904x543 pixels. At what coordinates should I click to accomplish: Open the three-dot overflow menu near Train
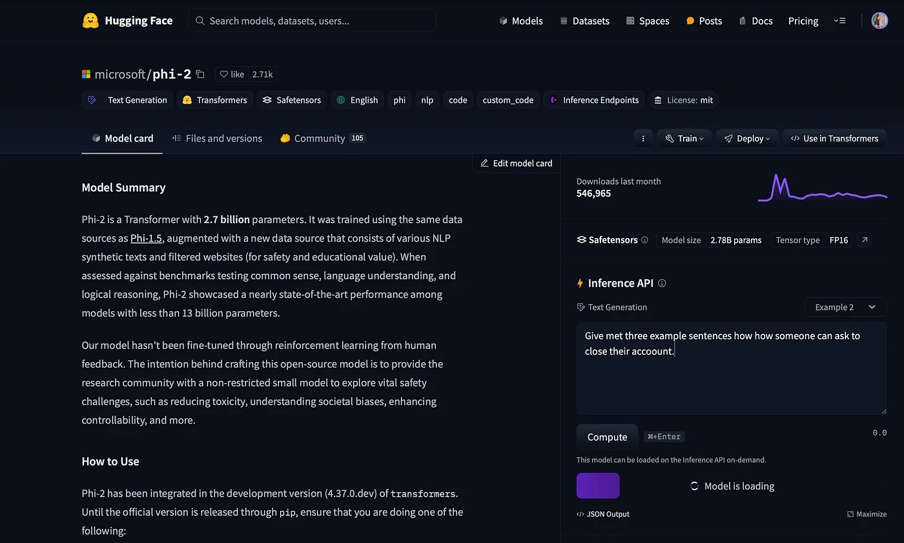click(x=642, y=138)
